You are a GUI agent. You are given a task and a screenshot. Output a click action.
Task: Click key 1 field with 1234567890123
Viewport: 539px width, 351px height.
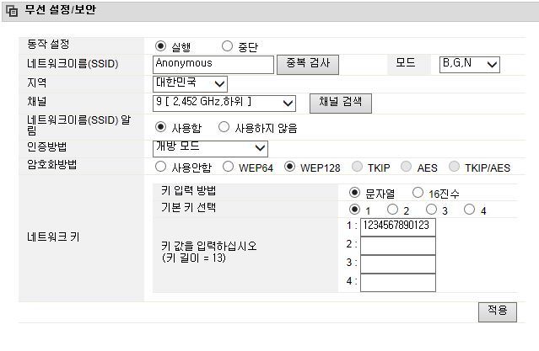pos(397,226)
